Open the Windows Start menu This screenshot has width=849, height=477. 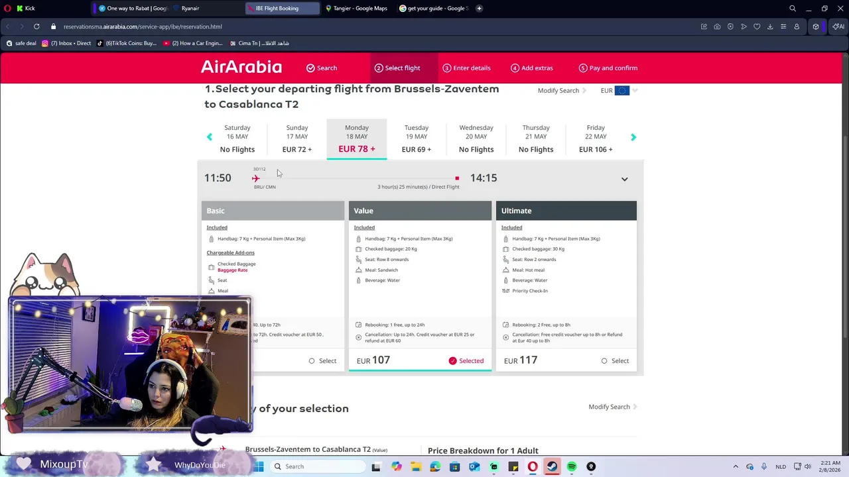click(x=259, y=466)
